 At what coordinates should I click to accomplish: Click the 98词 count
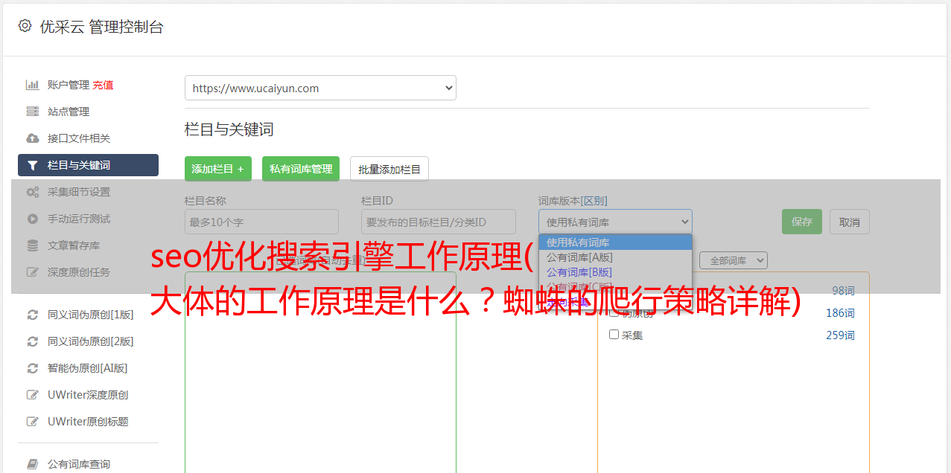coord(843,291)
